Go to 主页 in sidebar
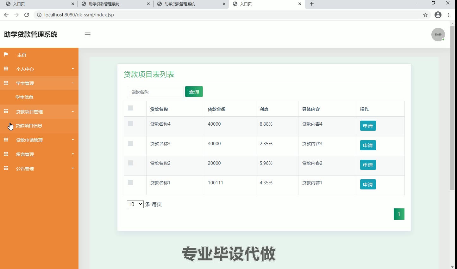Viewport: 457px width, 269px height. click(22, 55)
